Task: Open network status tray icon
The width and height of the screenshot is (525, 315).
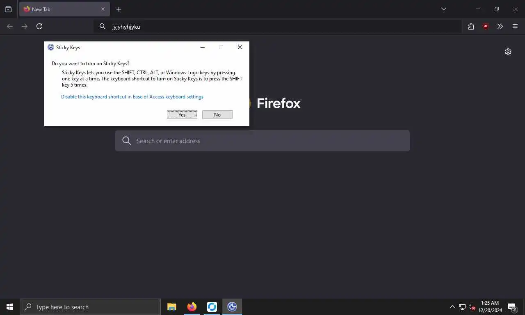Action: tap(462, 307)
